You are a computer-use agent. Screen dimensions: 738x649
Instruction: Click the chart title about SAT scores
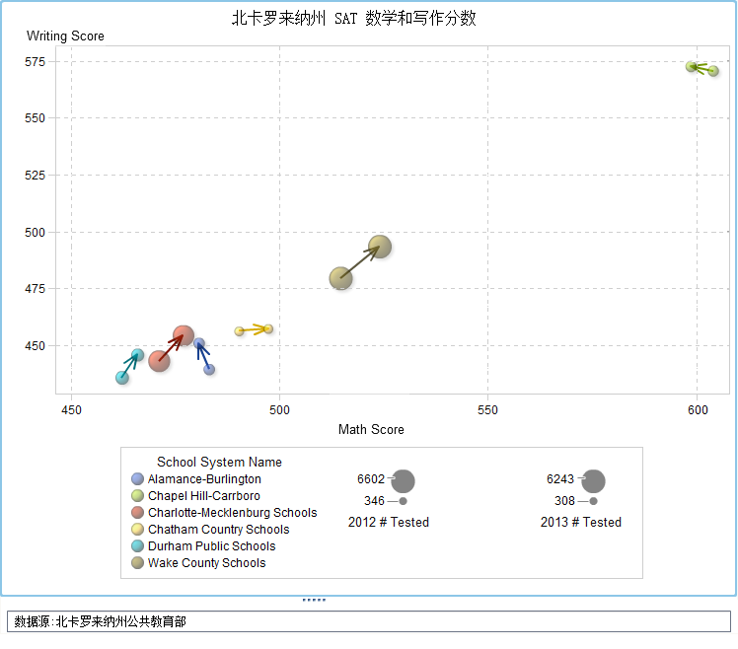[x=354, y=18]
